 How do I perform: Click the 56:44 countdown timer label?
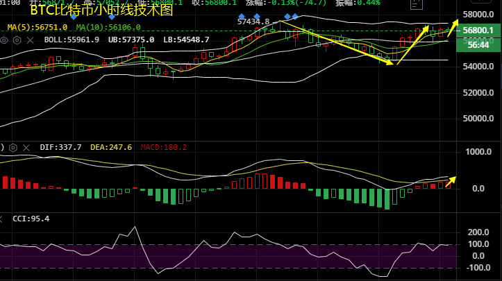[478, 44]
